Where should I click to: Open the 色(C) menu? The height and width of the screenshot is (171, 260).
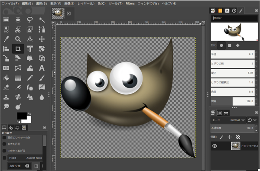point(101,3)
